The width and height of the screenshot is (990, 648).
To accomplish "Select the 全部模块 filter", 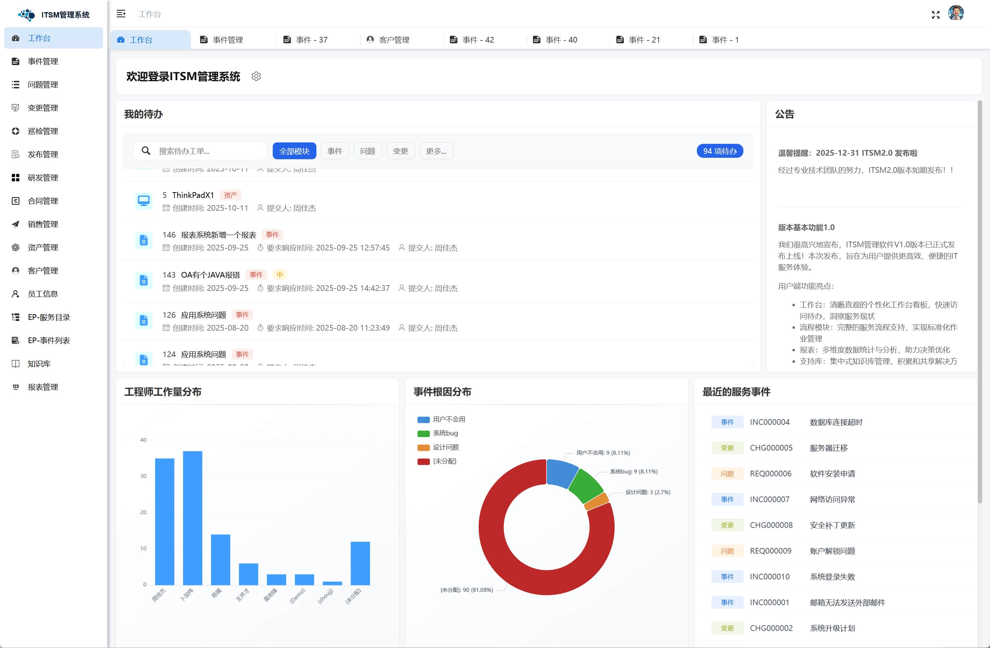I will 294,151.
